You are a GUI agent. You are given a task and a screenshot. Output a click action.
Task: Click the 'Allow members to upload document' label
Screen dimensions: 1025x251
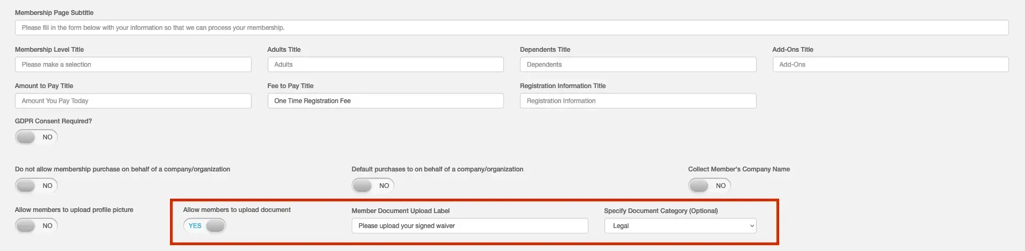pyautogui.click(x=237, y=210)
